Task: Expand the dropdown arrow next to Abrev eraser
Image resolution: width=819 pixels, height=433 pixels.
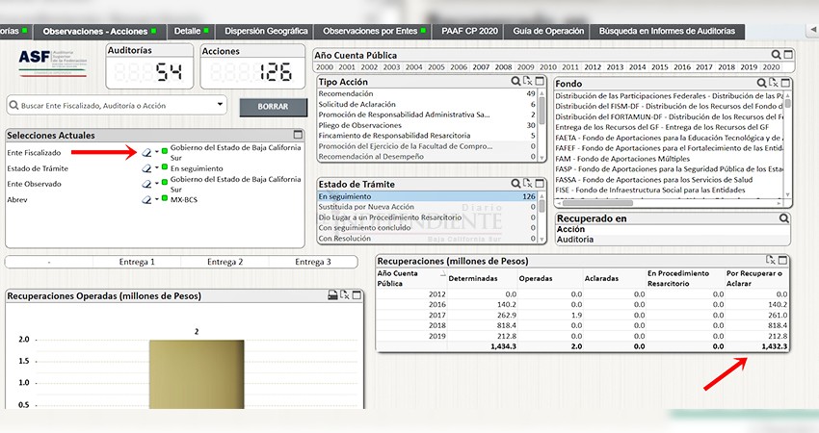Action: pos(156,199)
